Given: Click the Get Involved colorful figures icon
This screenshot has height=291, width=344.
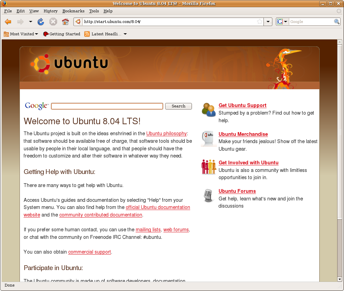Looking at the screenshot, I should pos(209,166).
